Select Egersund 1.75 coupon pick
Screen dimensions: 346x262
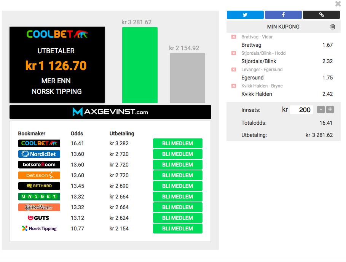click(x=287, y=78)
